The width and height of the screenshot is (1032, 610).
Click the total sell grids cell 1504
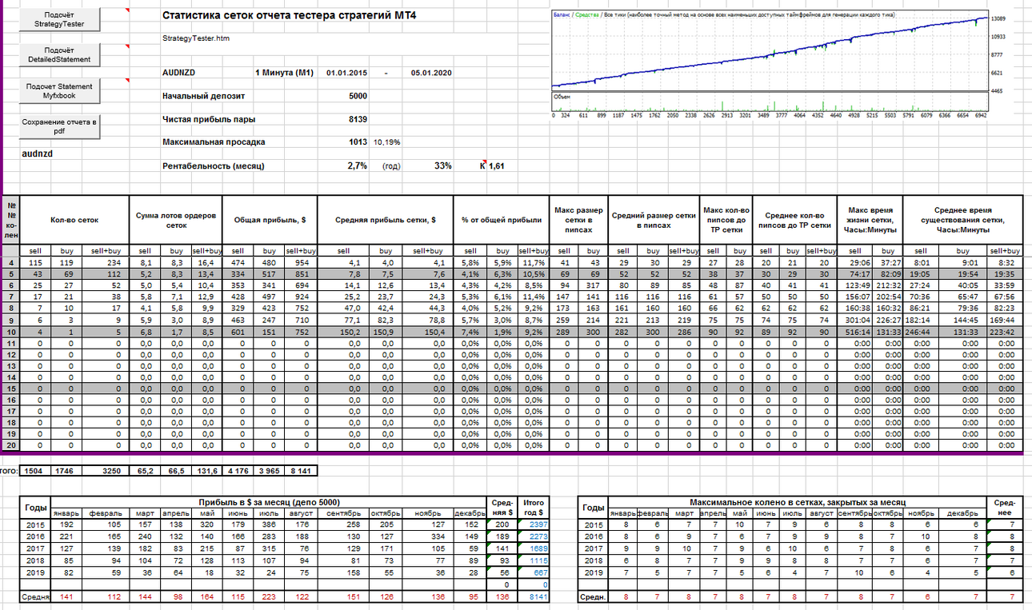[34, 471]
